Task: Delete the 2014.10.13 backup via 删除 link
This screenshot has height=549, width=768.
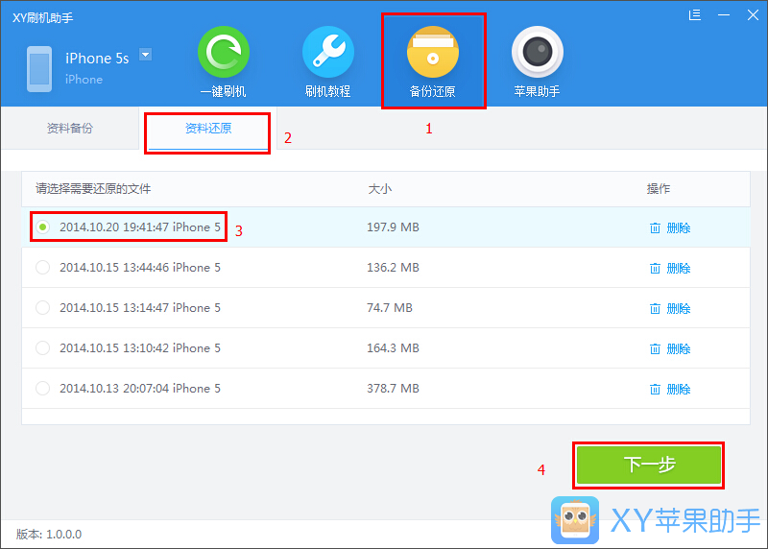Action: [679, 390]
